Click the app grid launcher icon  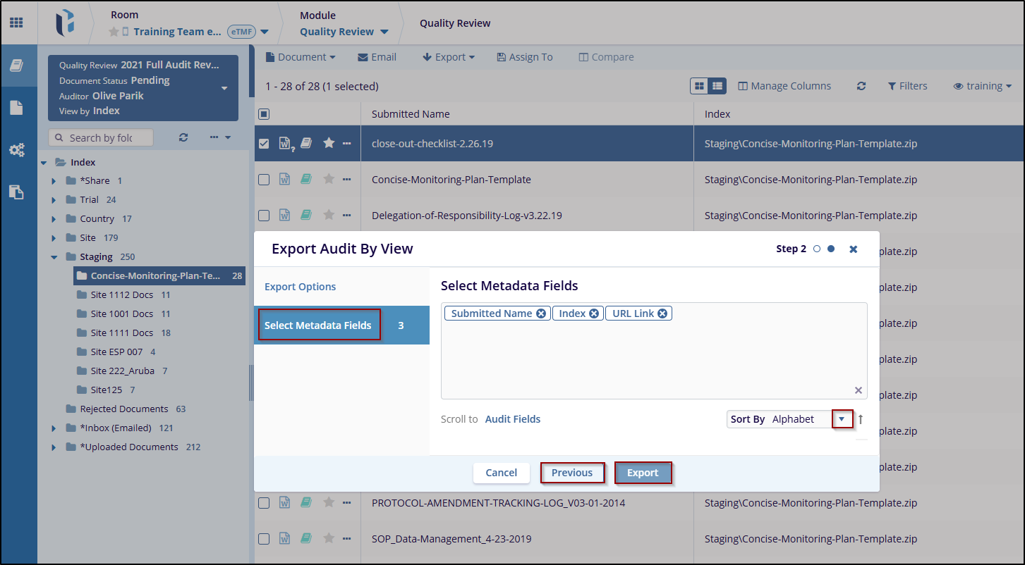16,23
